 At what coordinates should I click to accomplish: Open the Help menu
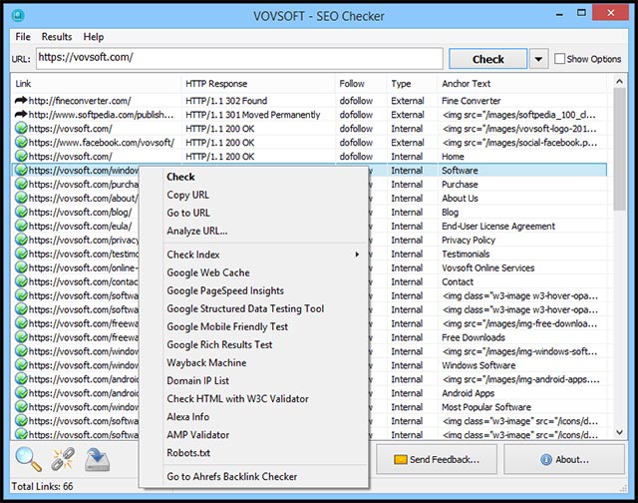coord(94,37)
